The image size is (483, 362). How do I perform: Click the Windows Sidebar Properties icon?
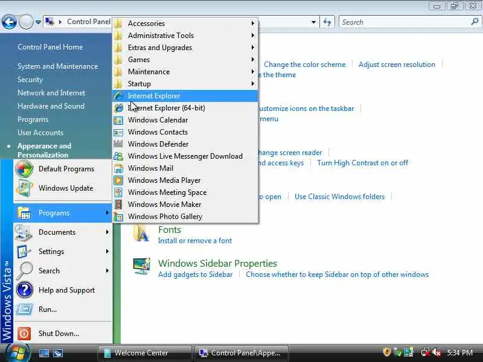[141, 267]
